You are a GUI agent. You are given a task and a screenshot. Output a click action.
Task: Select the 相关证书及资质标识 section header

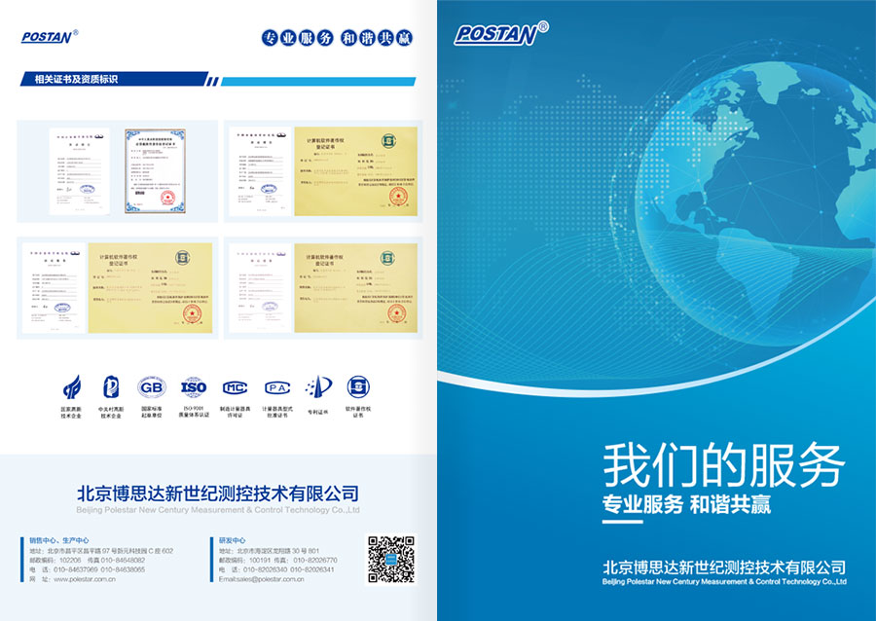tap(76, 80)
